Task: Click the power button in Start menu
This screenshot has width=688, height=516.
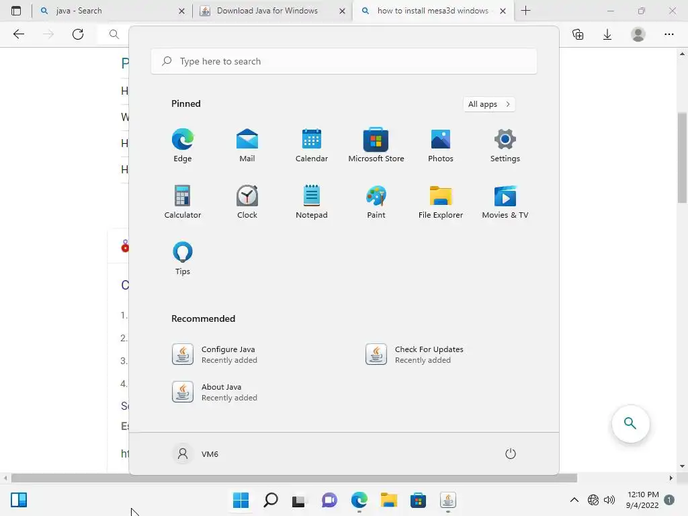Action: pos(511,454)
